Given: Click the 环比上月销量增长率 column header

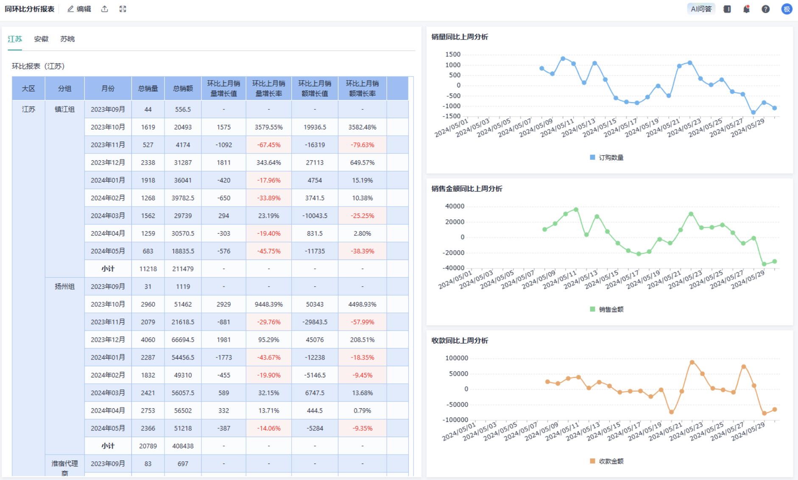Looking at the screenshot, I should click(269, 89).
